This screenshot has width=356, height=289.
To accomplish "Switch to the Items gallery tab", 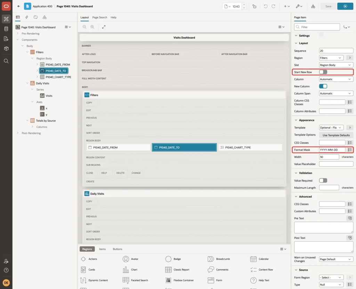I will pyautogui.click(x=102, y=249).
